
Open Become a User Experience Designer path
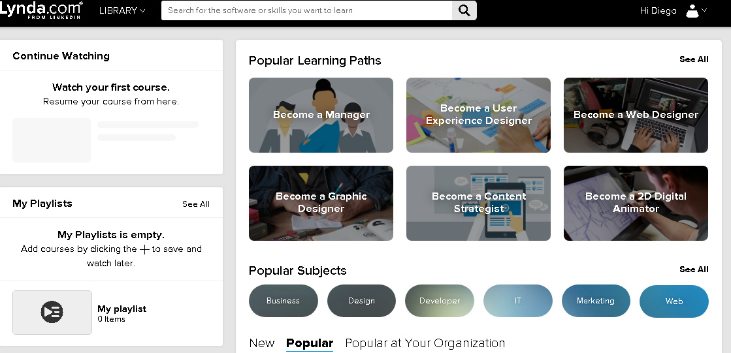click(478, 115)
